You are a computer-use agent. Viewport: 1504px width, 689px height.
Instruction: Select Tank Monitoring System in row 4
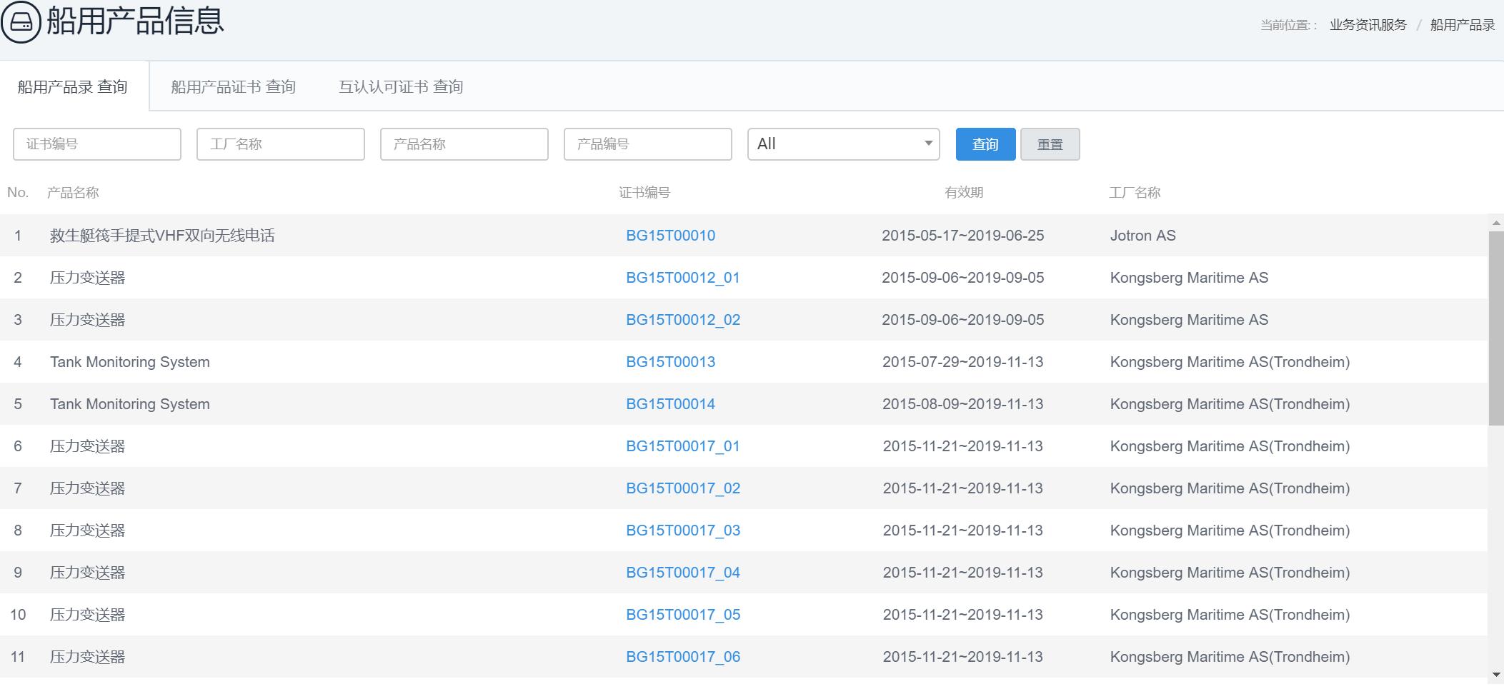(x=130, y=362)
